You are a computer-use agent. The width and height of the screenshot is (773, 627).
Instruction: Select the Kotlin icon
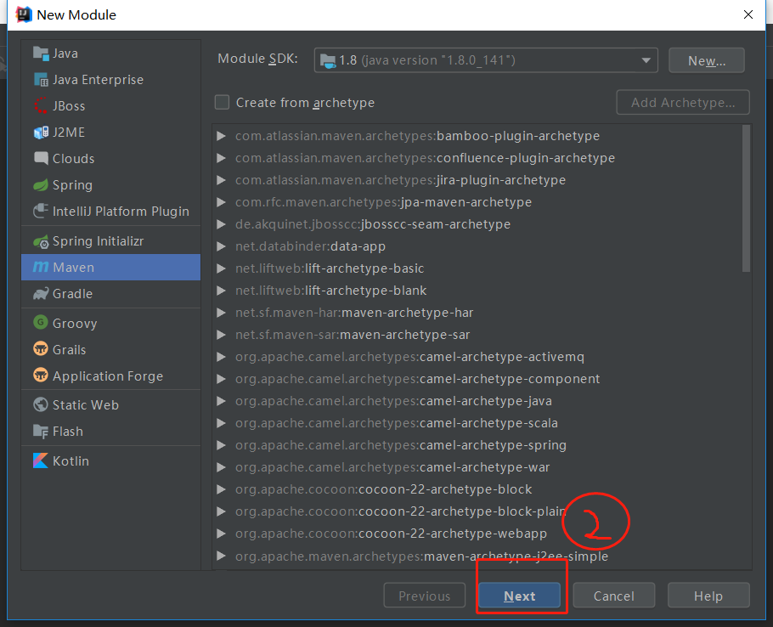click(41, 460)
